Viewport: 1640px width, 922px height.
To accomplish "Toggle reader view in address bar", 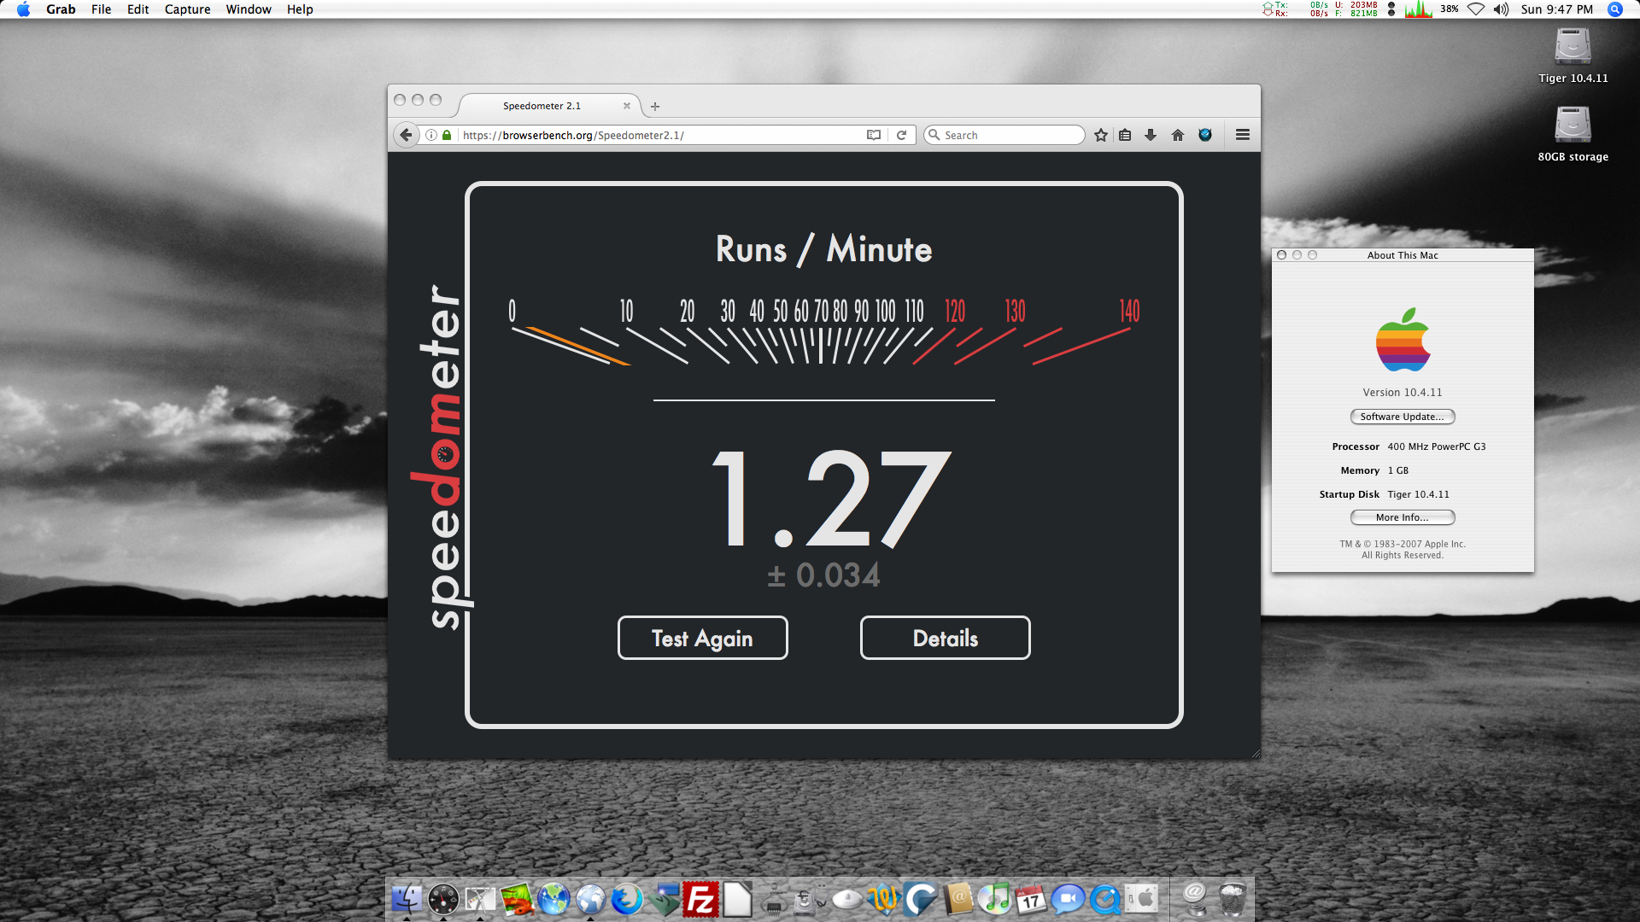I will coord(873,135).
